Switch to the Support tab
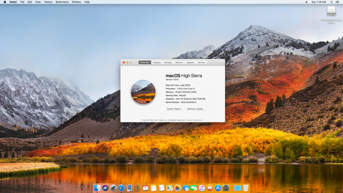Screen dimensions: 343x193 190,62
